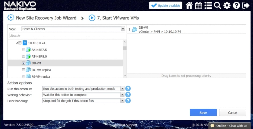This screenshot has width=253, height=129.
Task: Click the Save button
Action: (203, 112)
